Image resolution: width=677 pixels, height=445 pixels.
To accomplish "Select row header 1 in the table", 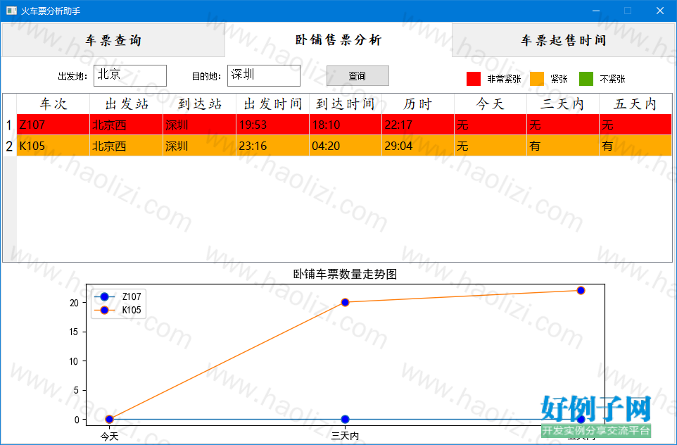I will 9,125.
